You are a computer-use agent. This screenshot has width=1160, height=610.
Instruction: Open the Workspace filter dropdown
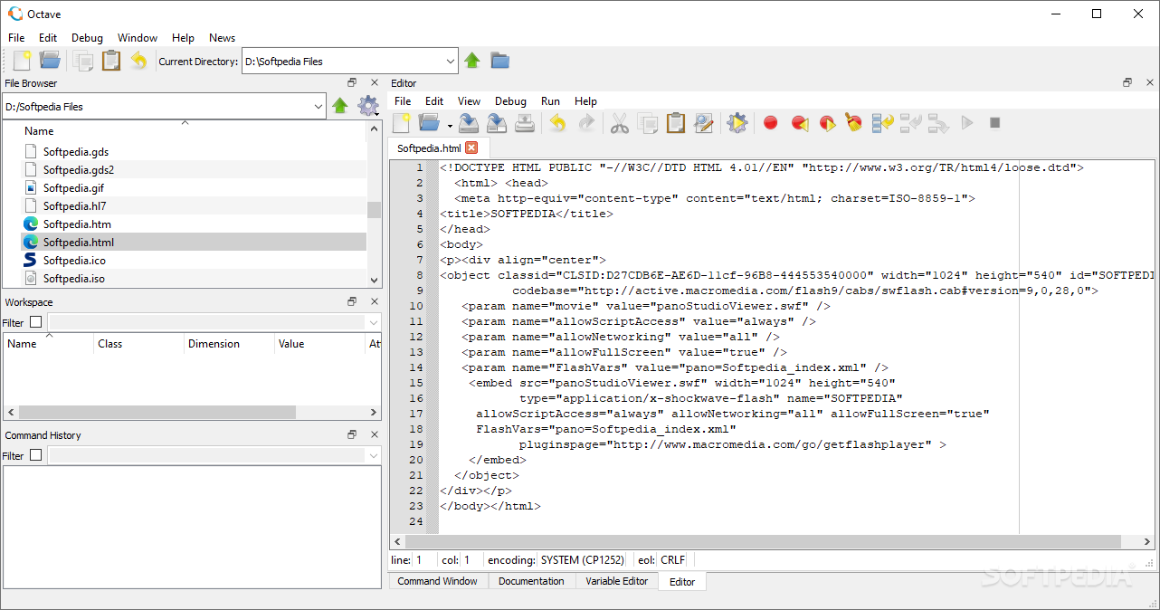[373, 323]
